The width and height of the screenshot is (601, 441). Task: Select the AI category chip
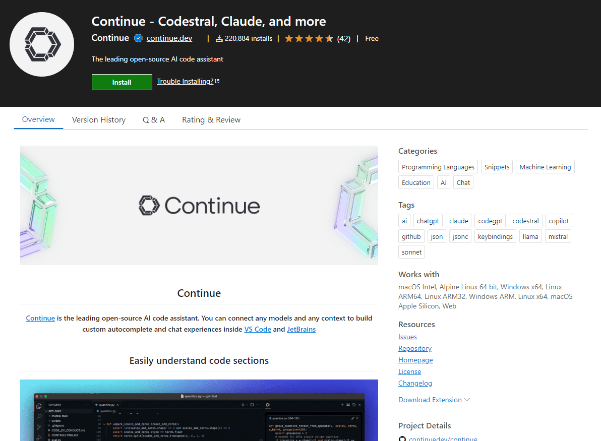[x=444, y=183]
